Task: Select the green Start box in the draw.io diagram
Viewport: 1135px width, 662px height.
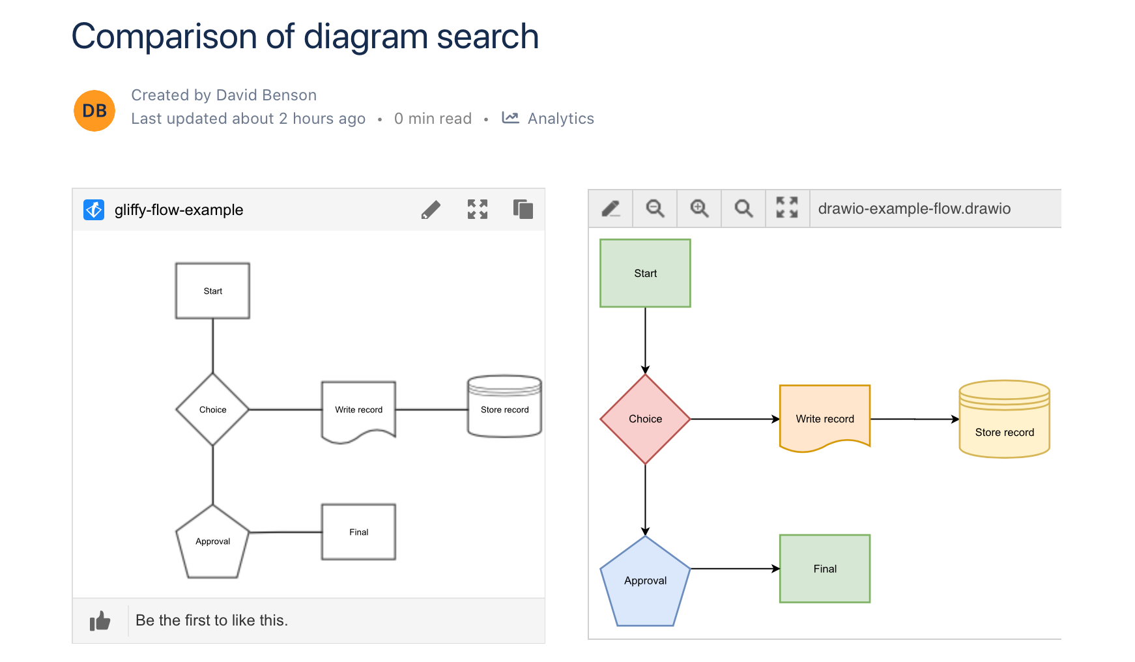Action: 645,273
